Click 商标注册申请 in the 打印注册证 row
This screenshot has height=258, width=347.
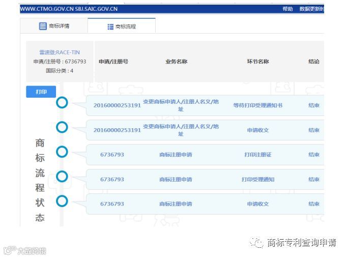tap(176, 155)
